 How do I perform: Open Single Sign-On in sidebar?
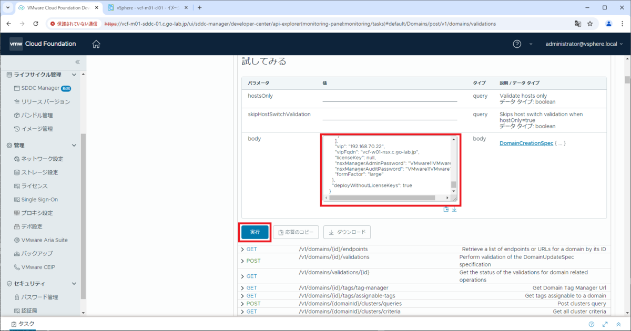36,200
